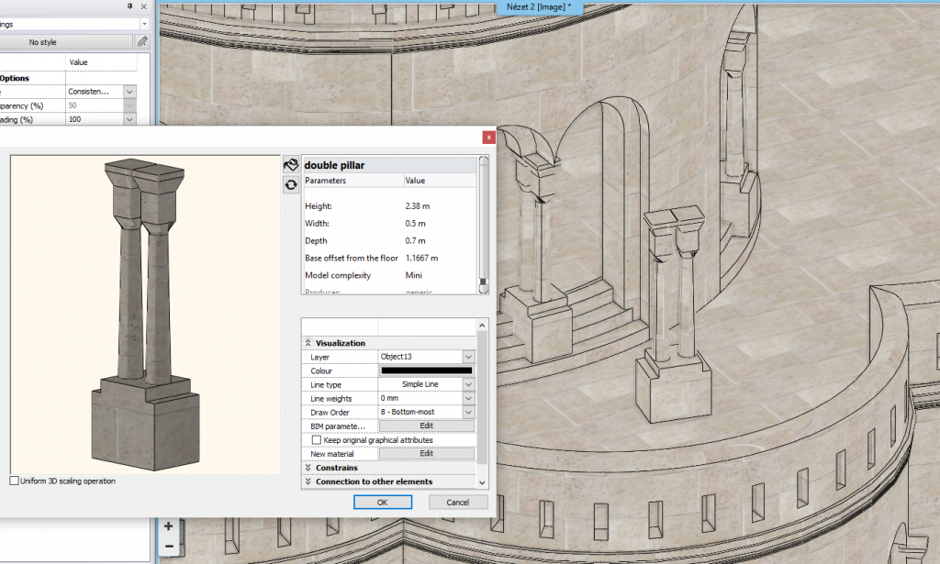This screenshot has height=564, width=940.
Task: Click OK to confirm pillar settings
Action: tap(382, 503)
